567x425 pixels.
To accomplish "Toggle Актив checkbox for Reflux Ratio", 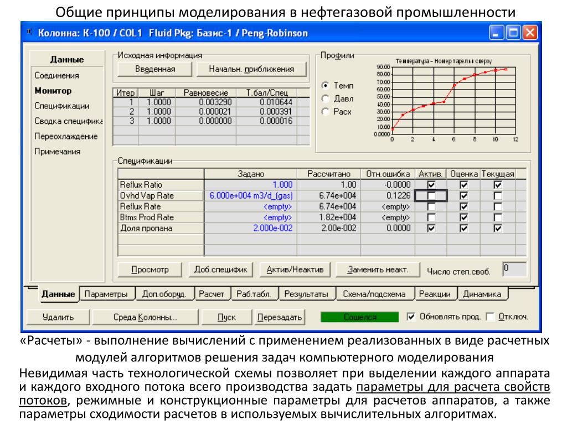I will click(431, 185).
